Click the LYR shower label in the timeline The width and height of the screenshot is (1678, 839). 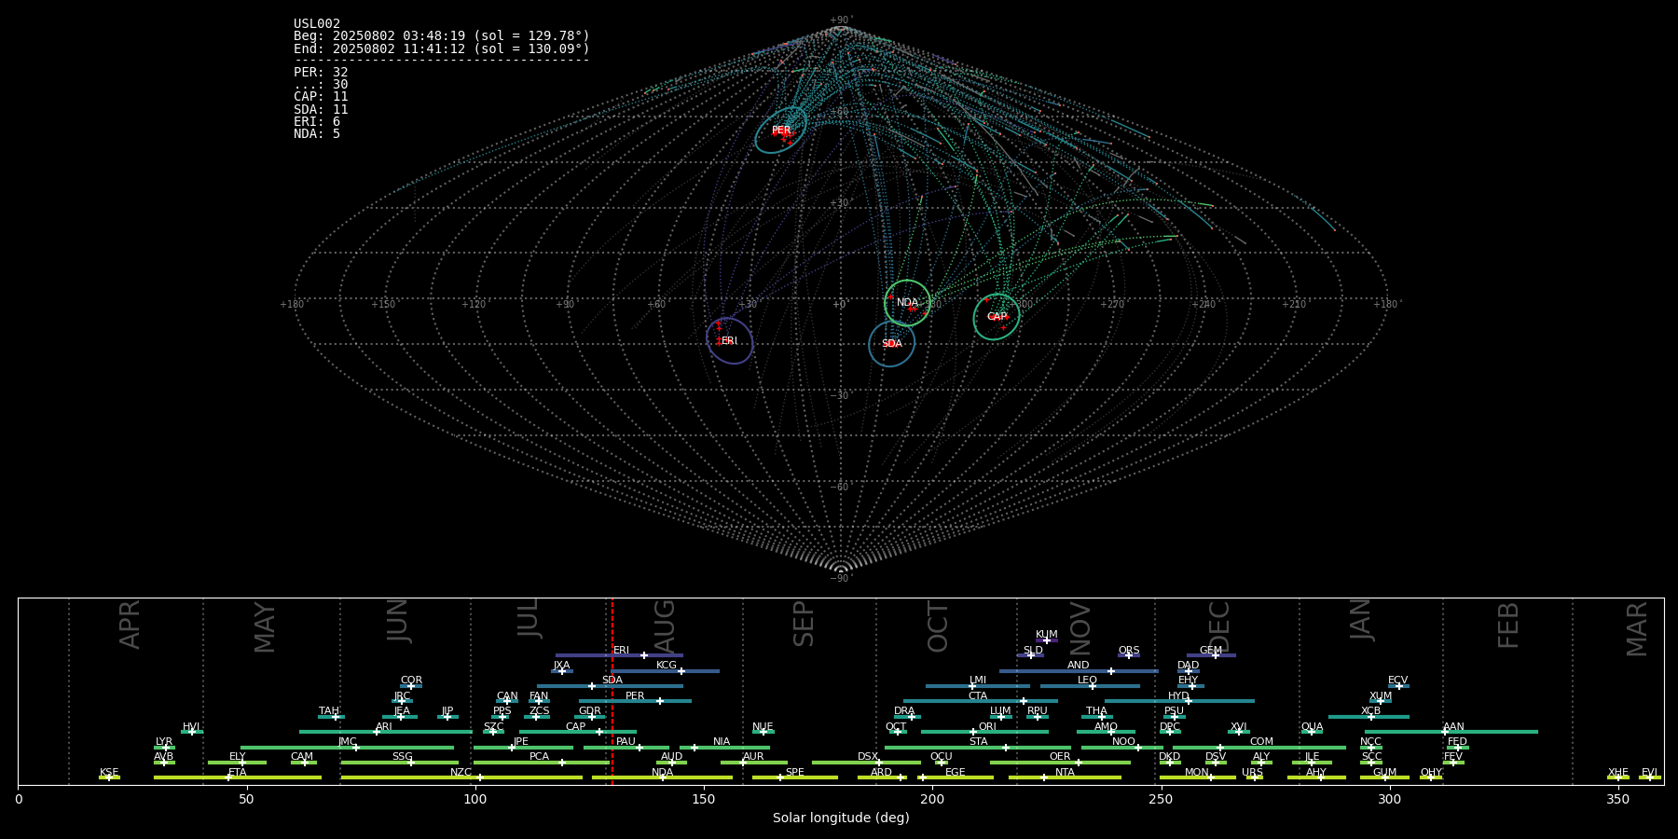tap(164, 742)
